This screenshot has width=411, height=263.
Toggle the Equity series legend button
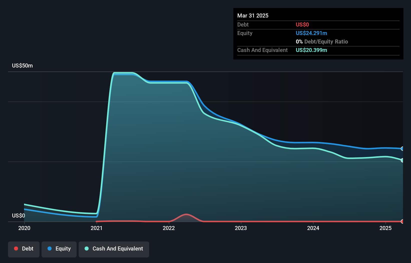(59, 249)
